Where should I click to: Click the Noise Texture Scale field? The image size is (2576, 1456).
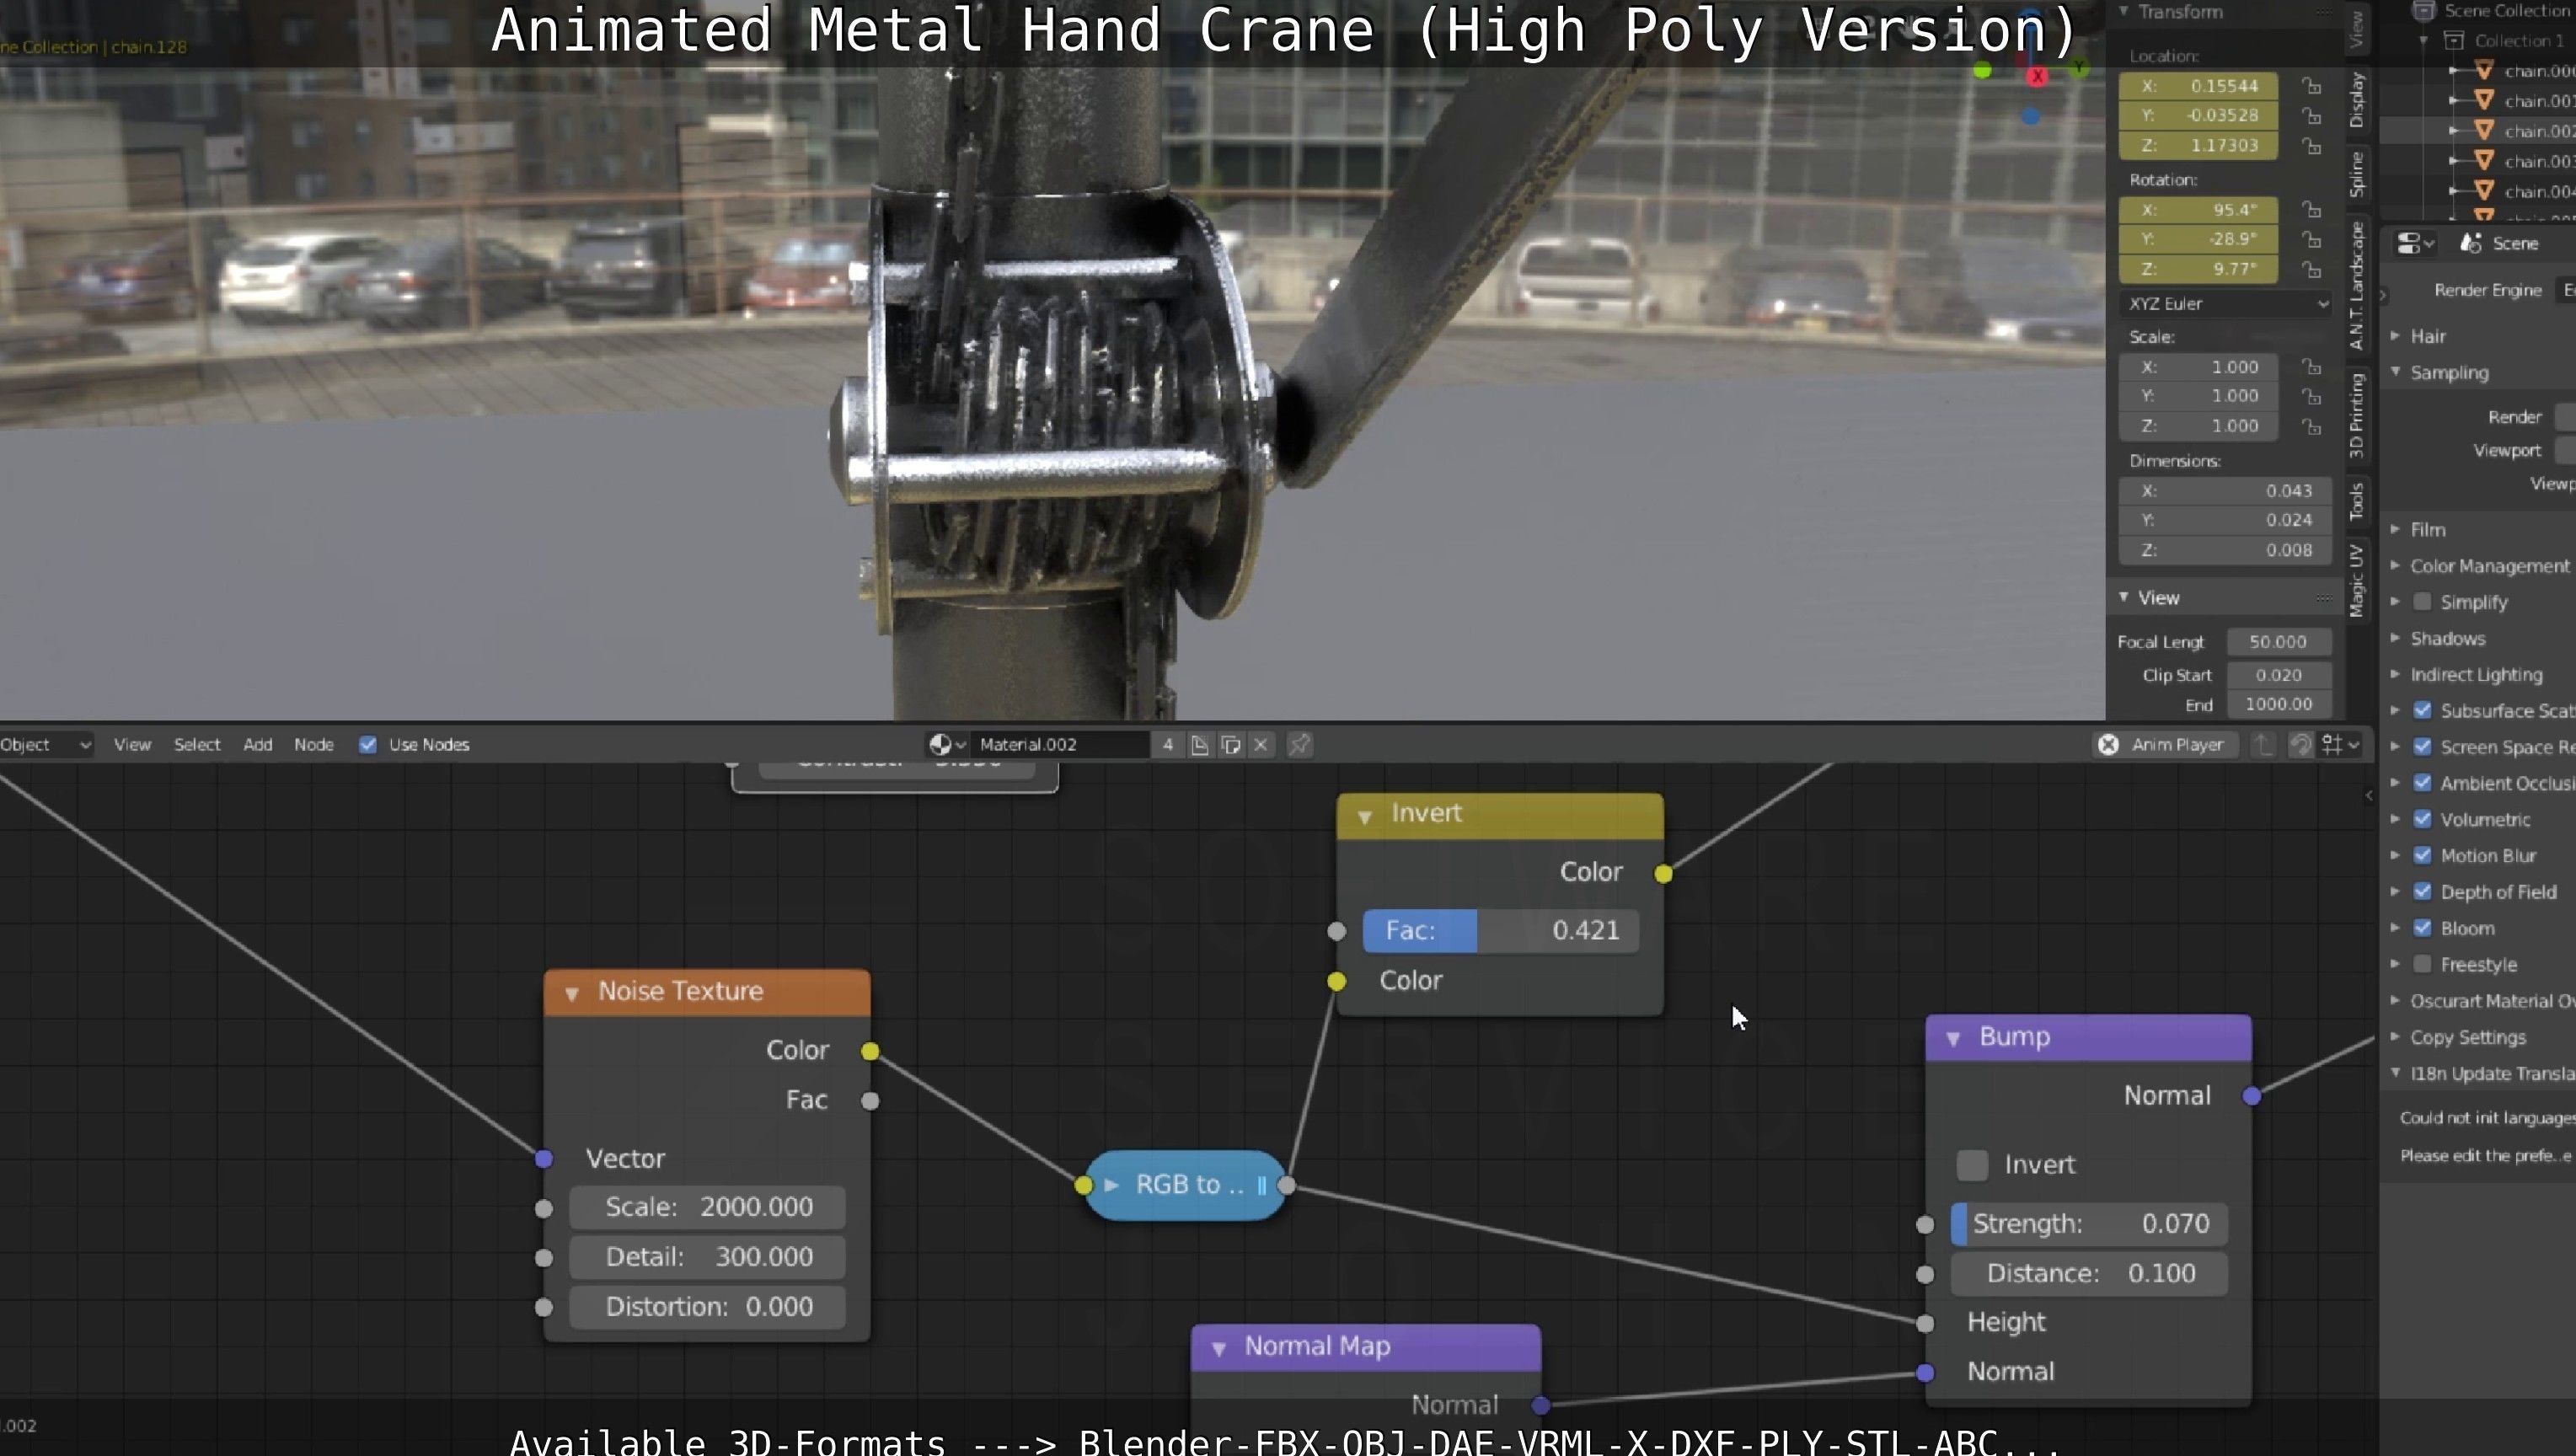(707, 1207)
